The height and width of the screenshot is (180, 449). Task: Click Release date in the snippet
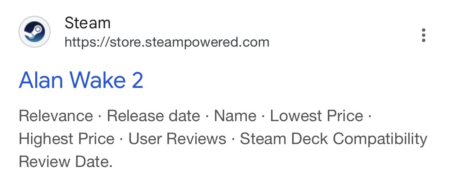154,116
